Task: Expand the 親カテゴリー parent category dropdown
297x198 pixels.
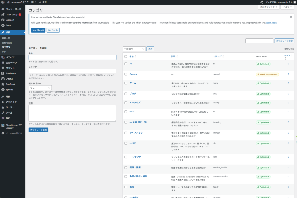Action: pos(40,87)
